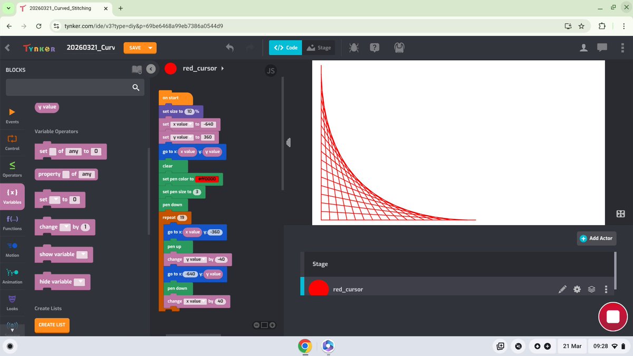This screenshot has height=356, width=633.
Task: Open dropdown in palette set to 0 block
Action: [54, 200]
